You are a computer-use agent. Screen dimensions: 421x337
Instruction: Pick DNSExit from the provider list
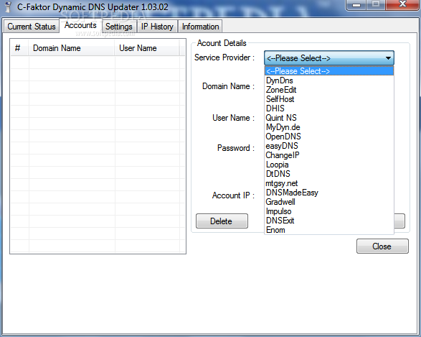[x=329, y=221]
